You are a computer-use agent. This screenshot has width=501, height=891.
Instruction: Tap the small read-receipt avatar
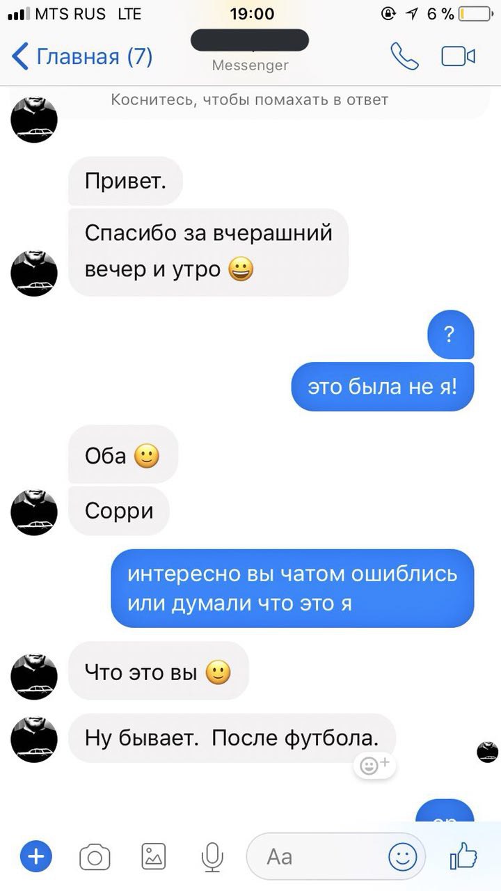(487, 752)
